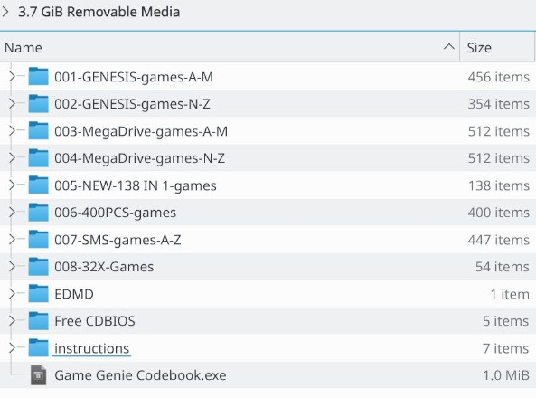Expand the 004-MegaDrive-games-N-Z folder tree

point(12,157)
